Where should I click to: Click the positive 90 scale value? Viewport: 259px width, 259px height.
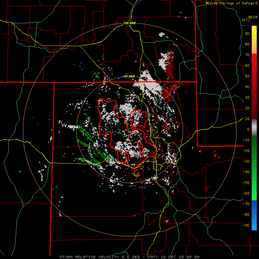point(247,34)
